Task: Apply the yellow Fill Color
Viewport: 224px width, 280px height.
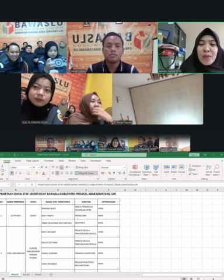Action: point(36,173)
